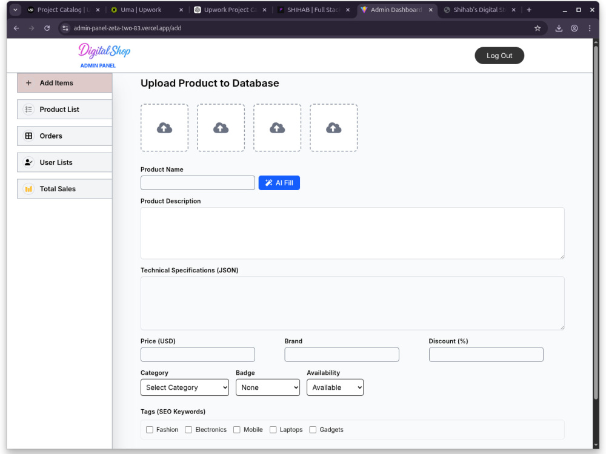Tick the Fashion tag checkbox

click(150, 430)
